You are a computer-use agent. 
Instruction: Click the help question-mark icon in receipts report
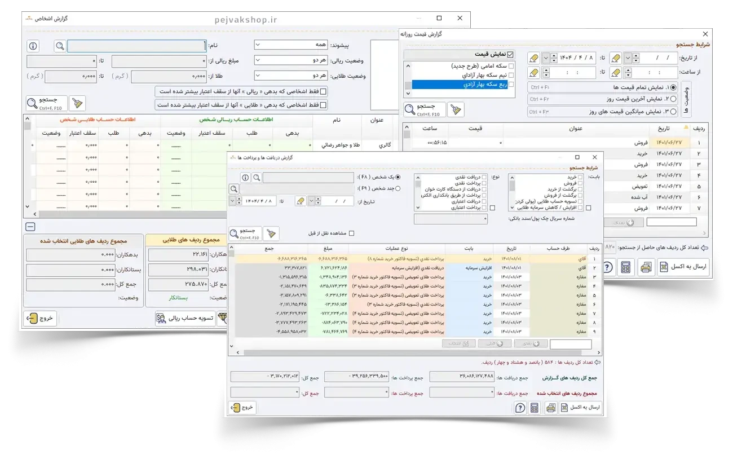520,408
